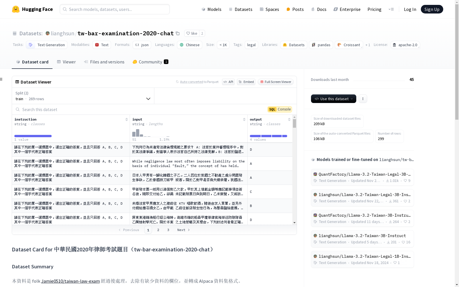
Task: Click the output classes distribution bar
Action: pyautogui.click(x=269, y=136)
